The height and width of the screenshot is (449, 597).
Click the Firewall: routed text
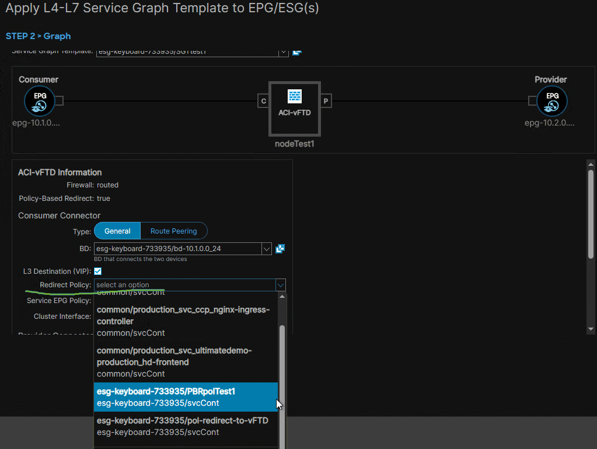pos(93,185)
